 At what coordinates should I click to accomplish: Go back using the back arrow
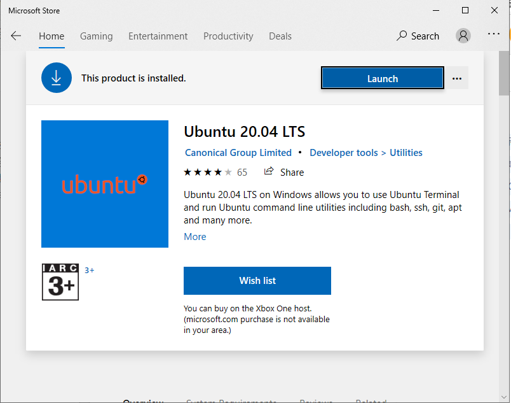click(15, 36)
